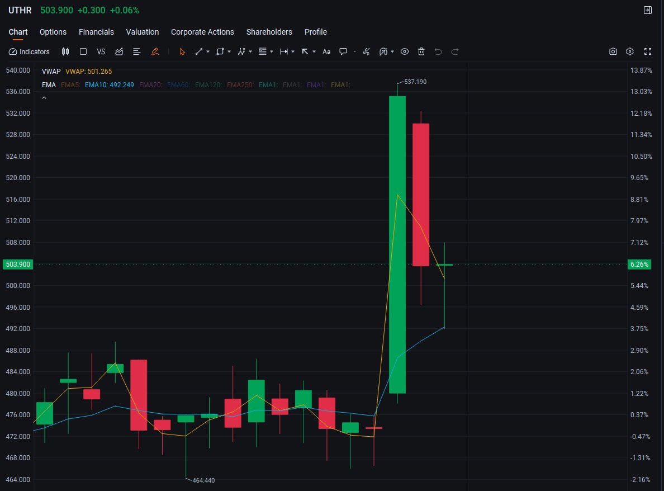Select the rectangle shape tool
Screen dimensions: 664x491
tap(220, 51)
